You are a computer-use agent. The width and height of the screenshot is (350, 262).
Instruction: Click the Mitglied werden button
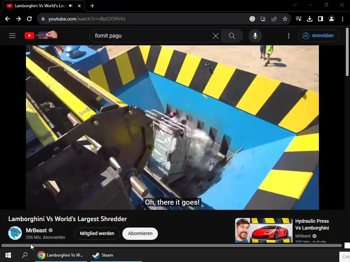tap(97, 233)
